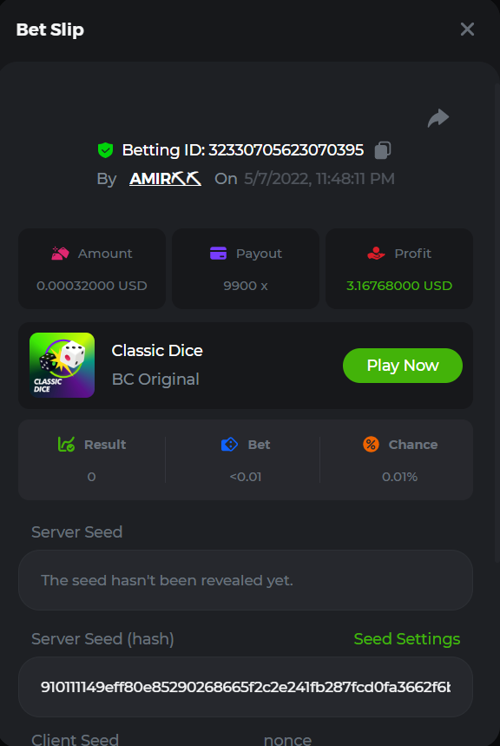Start the game with Play Now

[x=403, y=366]
